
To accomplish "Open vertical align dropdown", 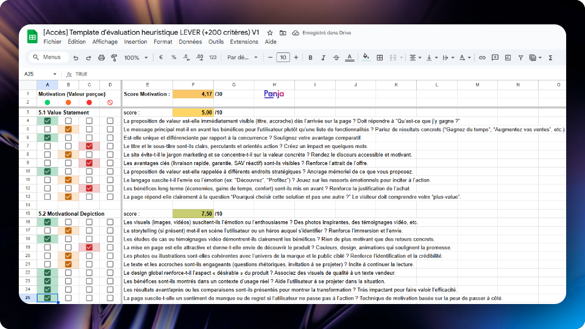I will tap(431, 58).
